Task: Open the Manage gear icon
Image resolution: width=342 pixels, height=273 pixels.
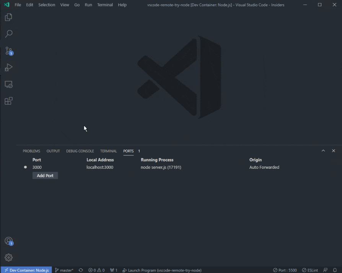Action: (x=8, y=258)
